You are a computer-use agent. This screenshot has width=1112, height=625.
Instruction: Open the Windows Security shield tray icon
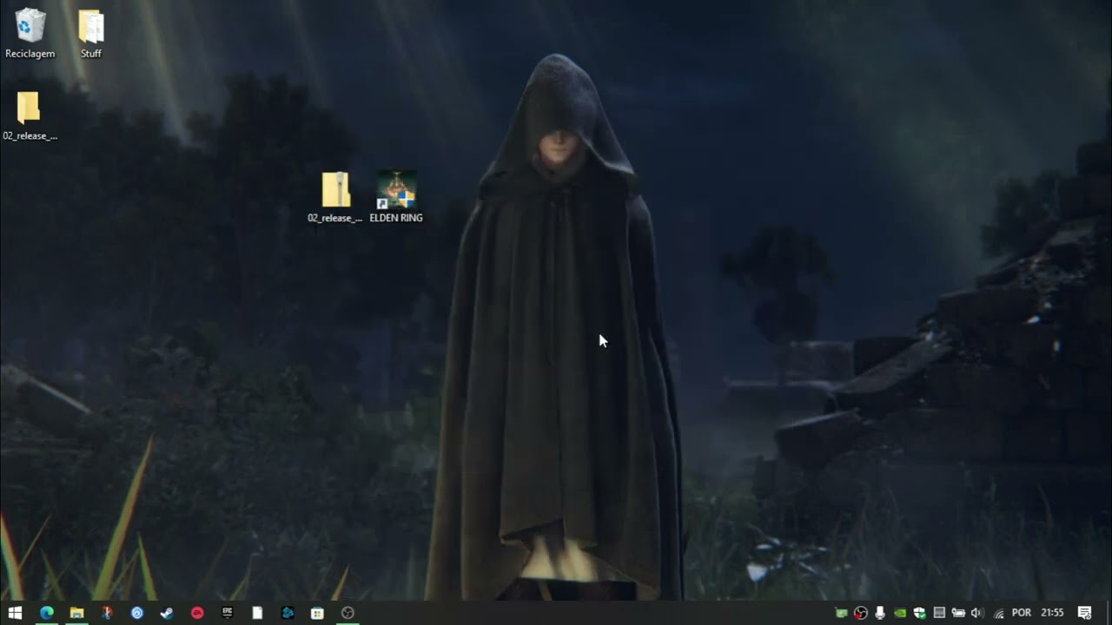pyautogui.click(x=919, y=613)
